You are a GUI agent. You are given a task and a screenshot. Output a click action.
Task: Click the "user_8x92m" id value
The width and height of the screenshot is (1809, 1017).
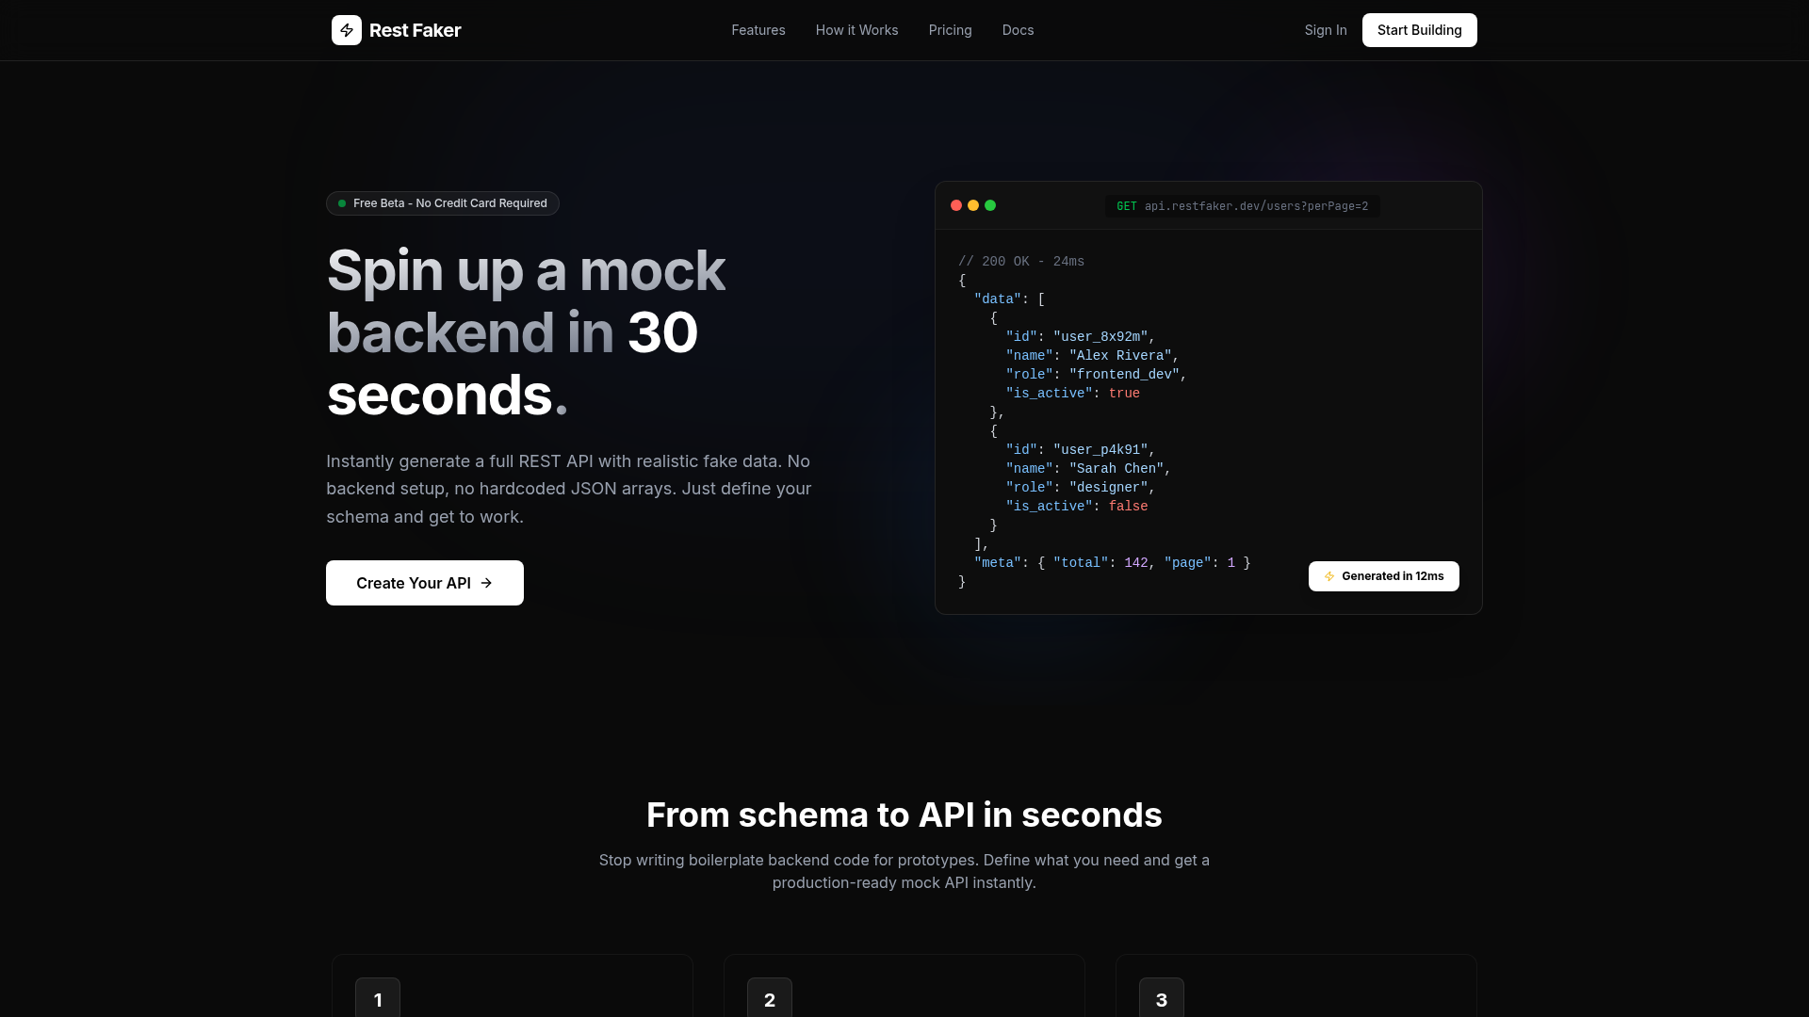(1100, 337)
